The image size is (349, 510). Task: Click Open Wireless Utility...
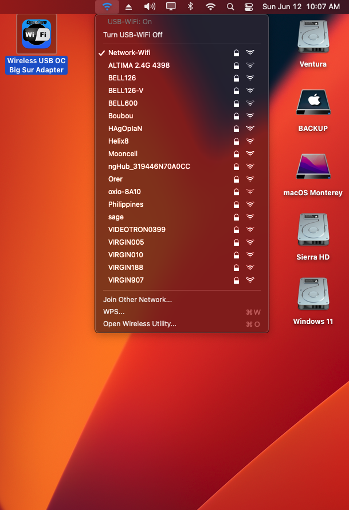click(182, 324)
